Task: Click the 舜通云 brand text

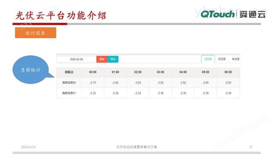Action: [x=253, y=14]
